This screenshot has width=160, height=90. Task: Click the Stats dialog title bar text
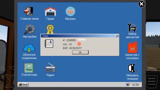(45, 36)
